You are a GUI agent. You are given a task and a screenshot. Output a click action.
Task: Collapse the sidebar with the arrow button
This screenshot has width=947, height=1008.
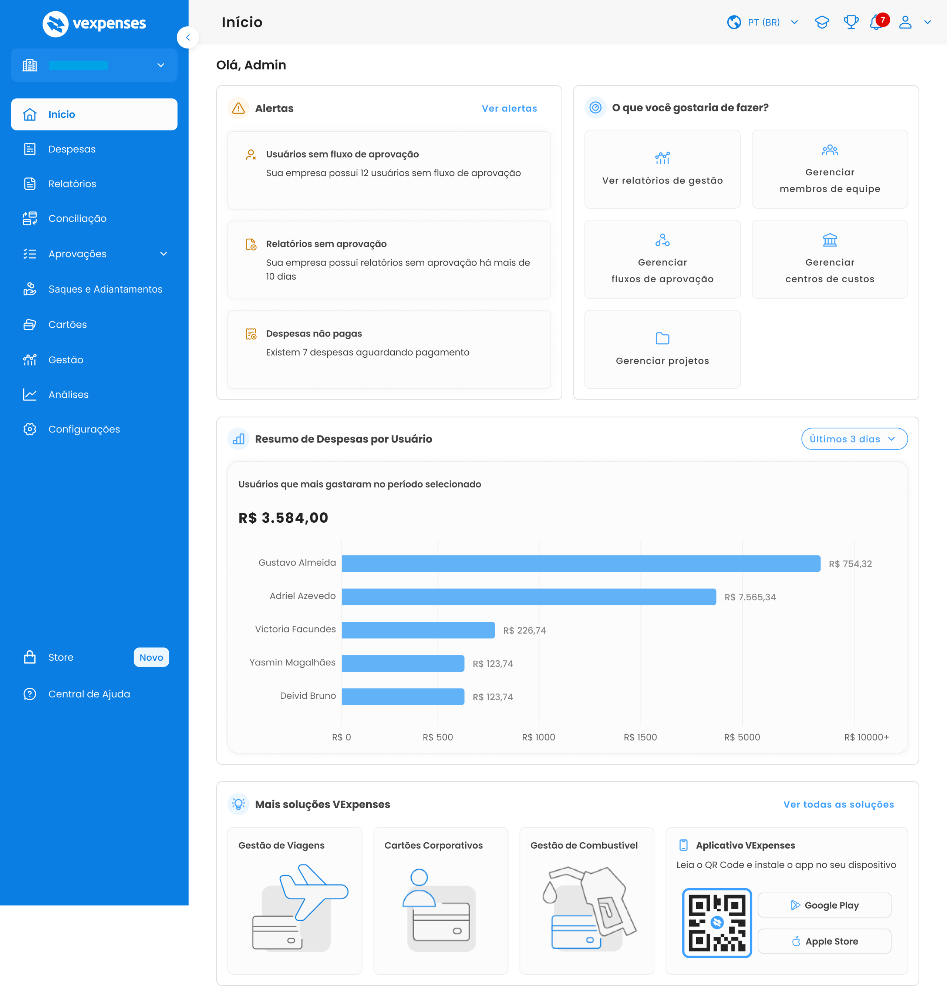click(x=188, y=37)
